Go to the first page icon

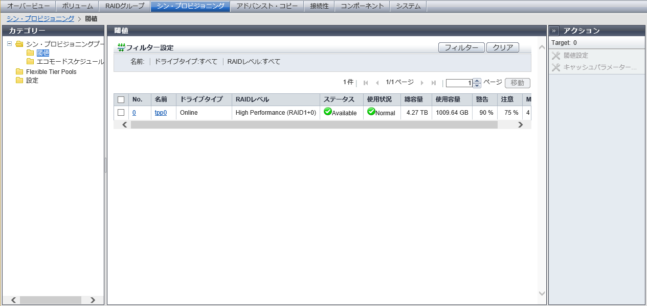tap(366, 83)
